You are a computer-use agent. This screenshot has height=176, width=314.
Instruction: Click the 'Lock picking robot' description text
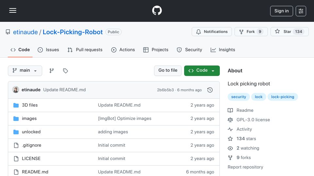click(x=249, y=84)
